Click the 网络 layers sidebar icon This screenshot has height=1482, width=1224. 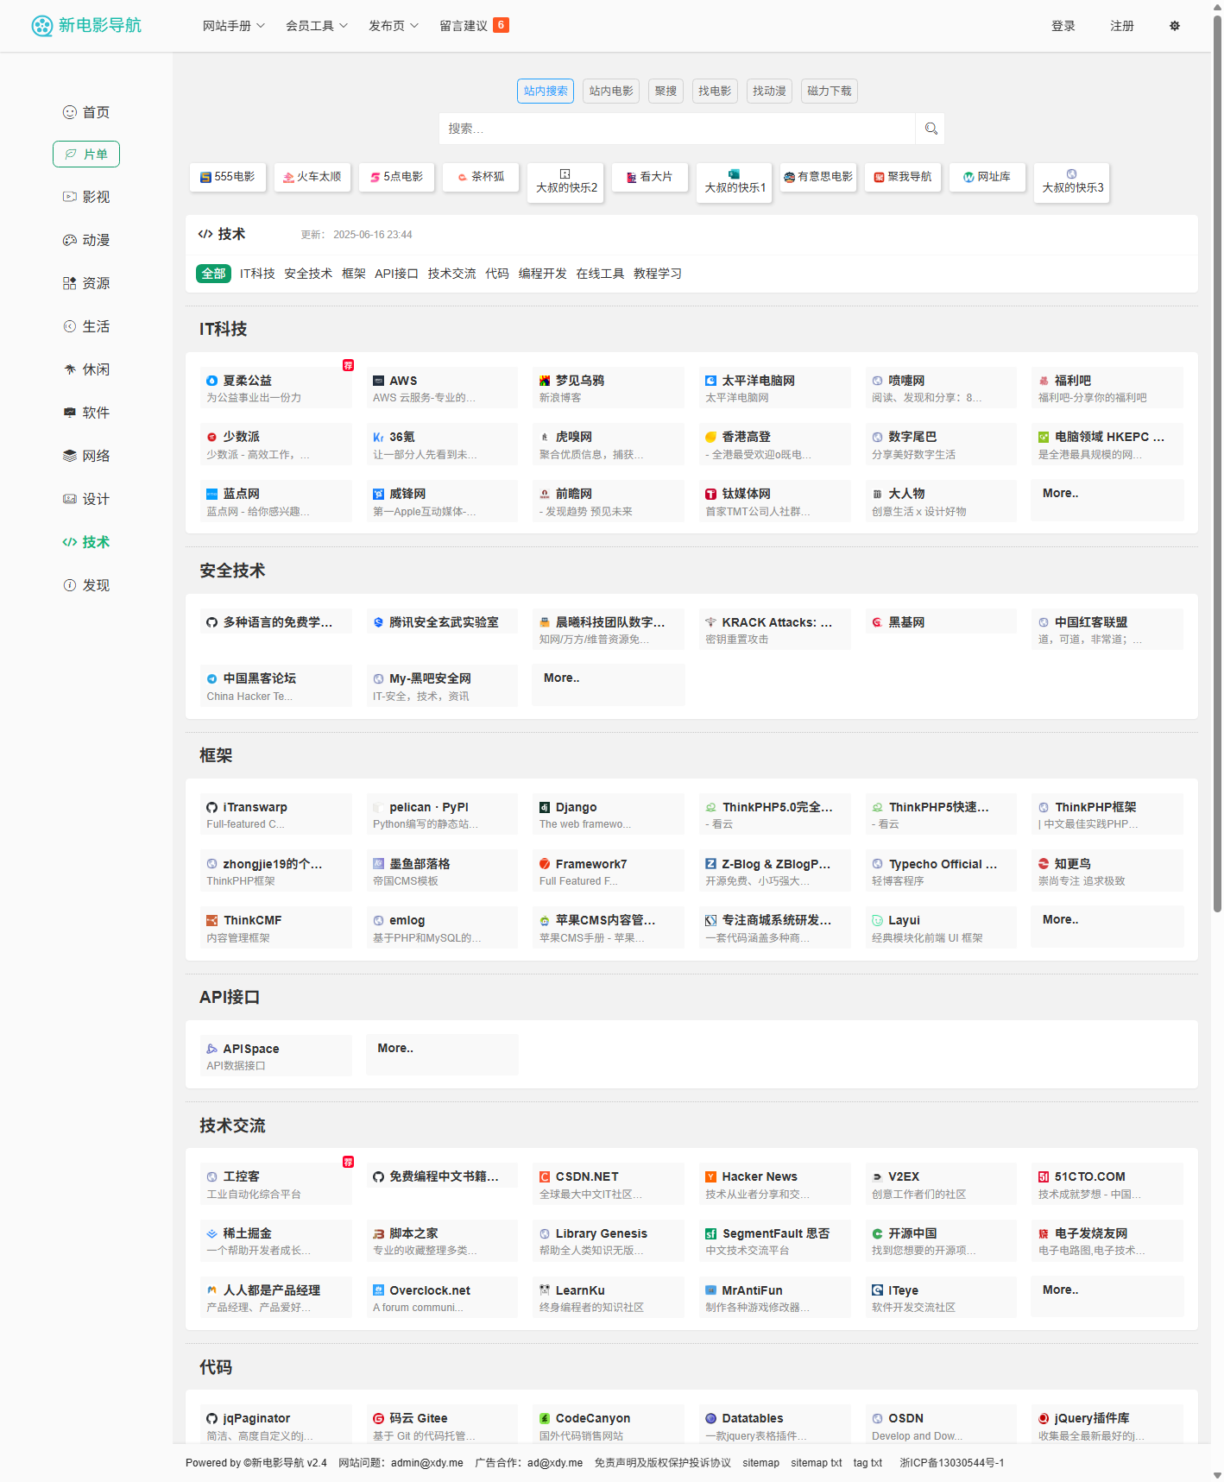pos(70,456)
